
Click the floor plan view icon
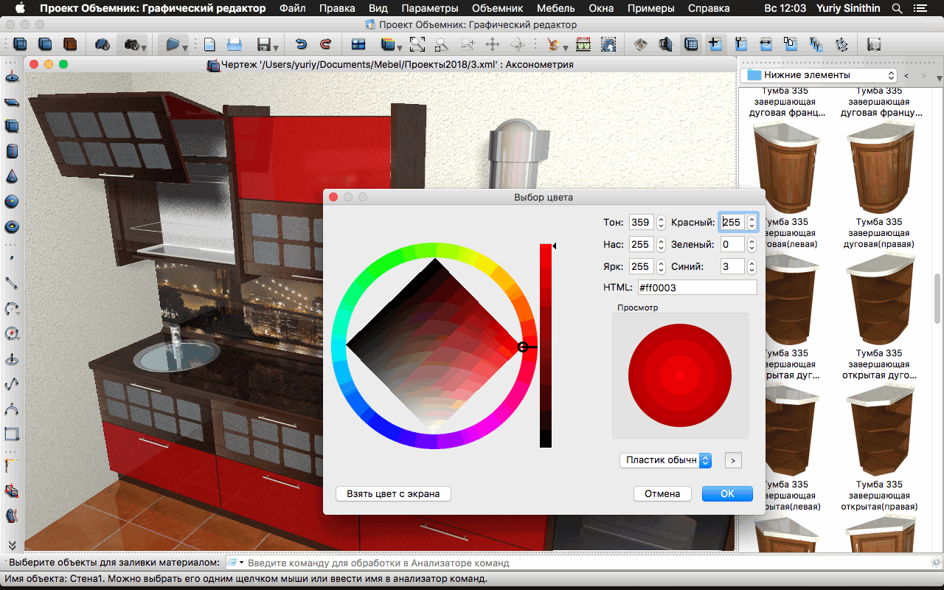click(641, 44)
